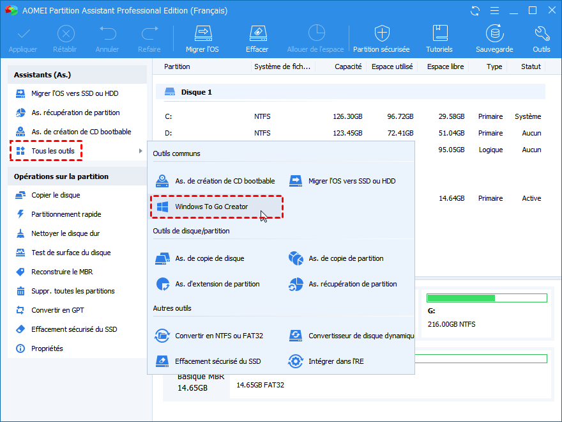Click Copier le disque in sidebar
The width and height of the screenshot is (562, 422).
pyautogui.click(x=56, y=195)
